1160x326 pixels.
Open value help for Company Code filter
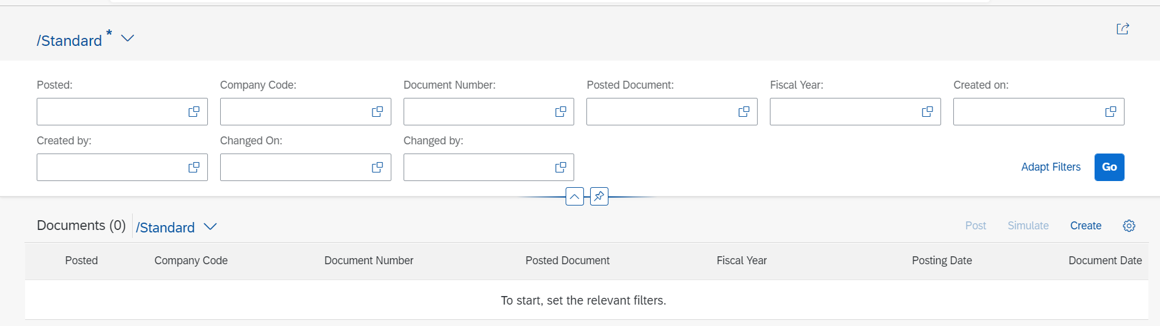[x=377, y=112]
